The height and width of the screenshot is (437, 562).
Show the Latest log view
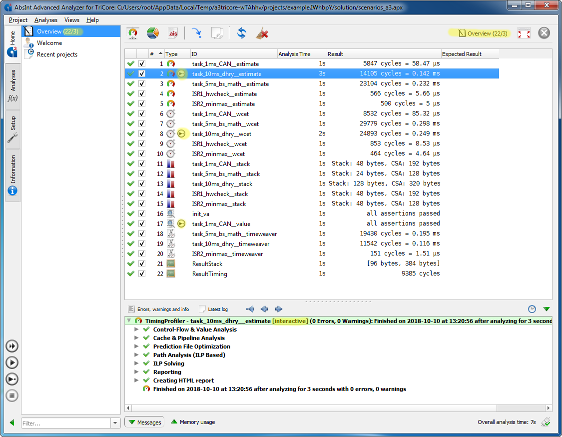point(214,309)
